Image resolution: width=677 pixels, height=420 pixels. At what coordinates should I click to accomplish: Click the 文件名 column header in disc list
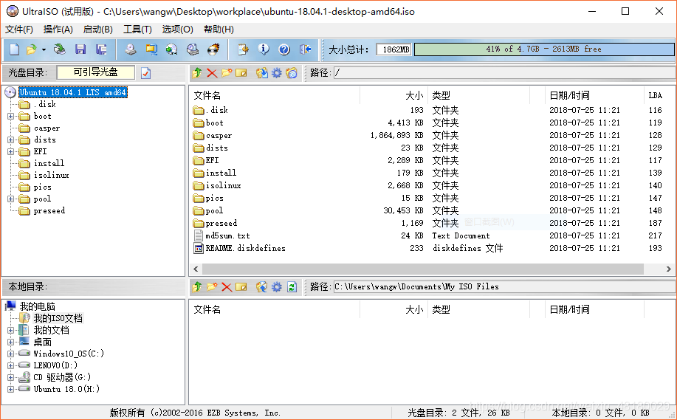tap(274, 95)
